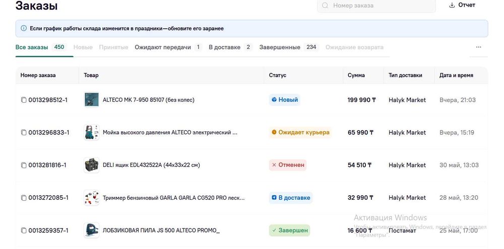The height and width of the screenshot is (249, 504).
Task: Click the В доставке status badge in the table
Action: point(291,198)
